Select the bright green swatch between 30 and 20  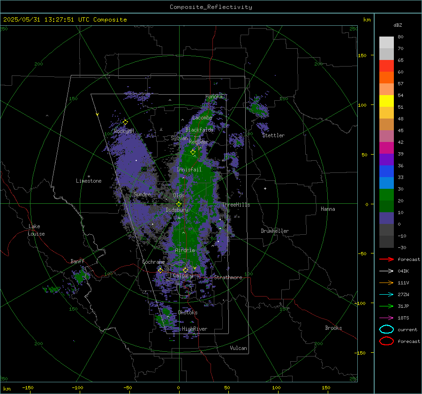[386, 194]
